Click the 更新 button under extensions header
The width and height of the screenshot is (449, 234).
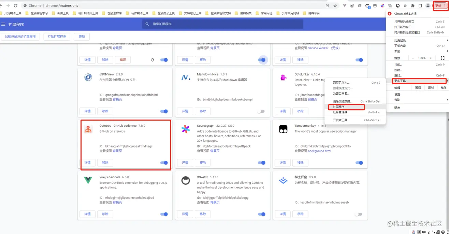tap(82, 37)
